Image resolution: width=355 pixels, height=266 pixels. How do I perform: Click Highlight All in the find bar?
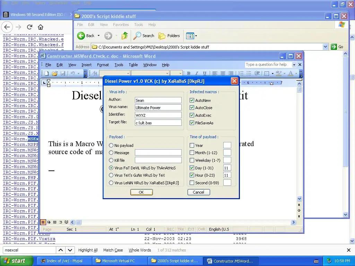point(88,250)
